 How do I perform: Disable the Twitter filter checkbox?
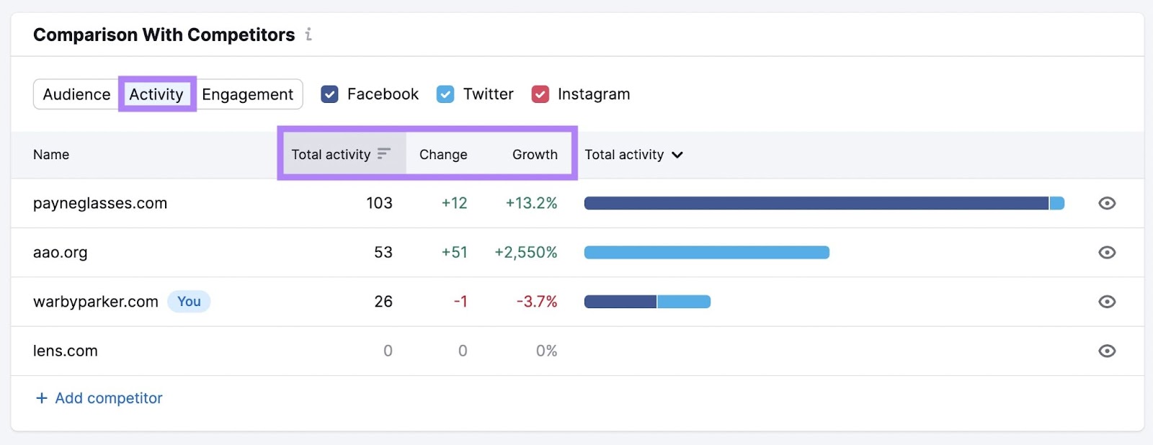tap(445, 94)
